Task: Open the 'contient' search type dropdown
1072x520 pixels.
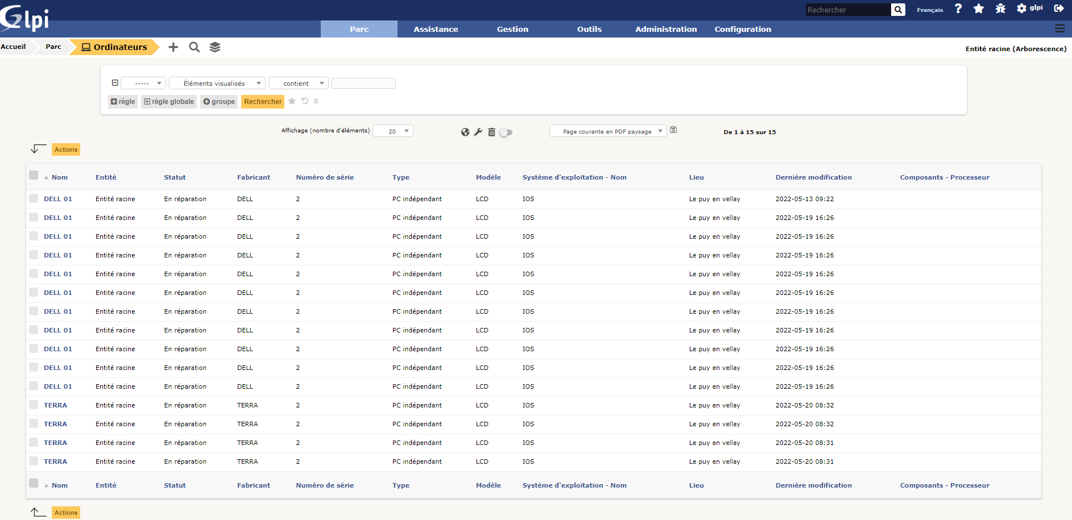Action: [299, 83]
